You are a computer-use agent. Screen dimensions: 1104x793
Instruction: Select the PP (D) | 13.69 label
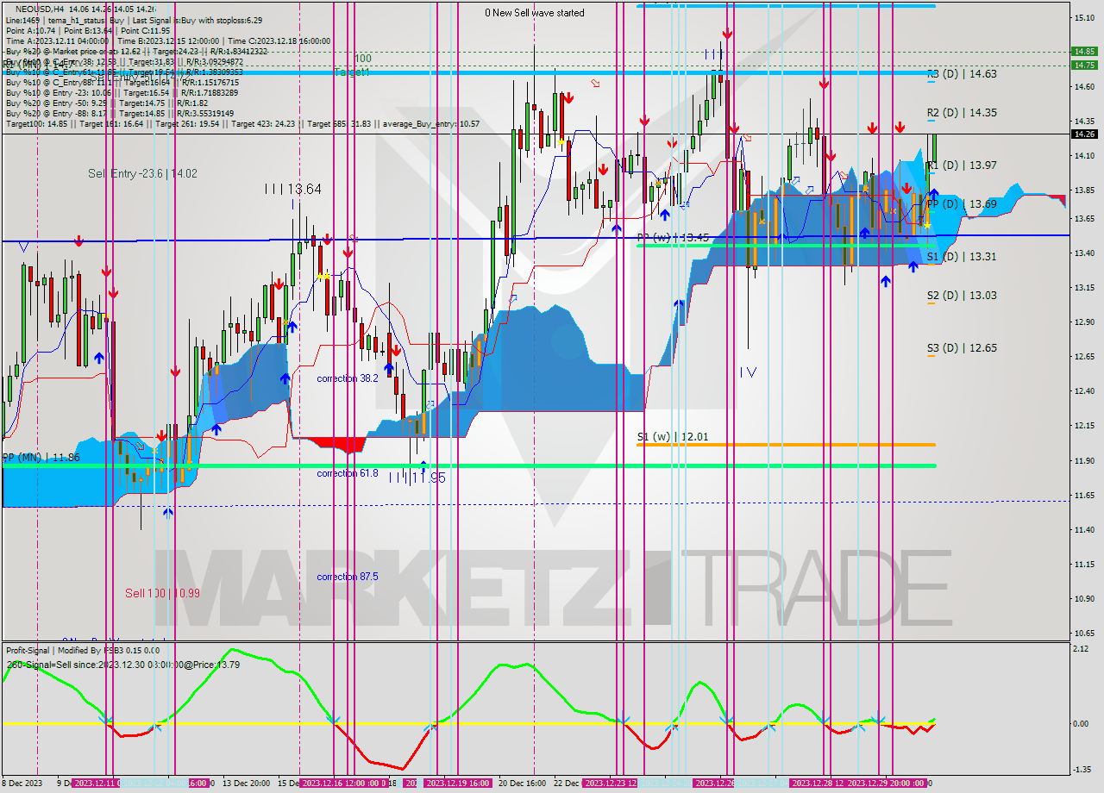[x=962, y=204]
